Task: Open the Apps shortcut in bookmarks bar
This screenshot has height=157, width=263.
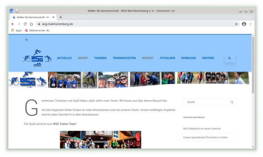Action: click(x=16, y=30)
